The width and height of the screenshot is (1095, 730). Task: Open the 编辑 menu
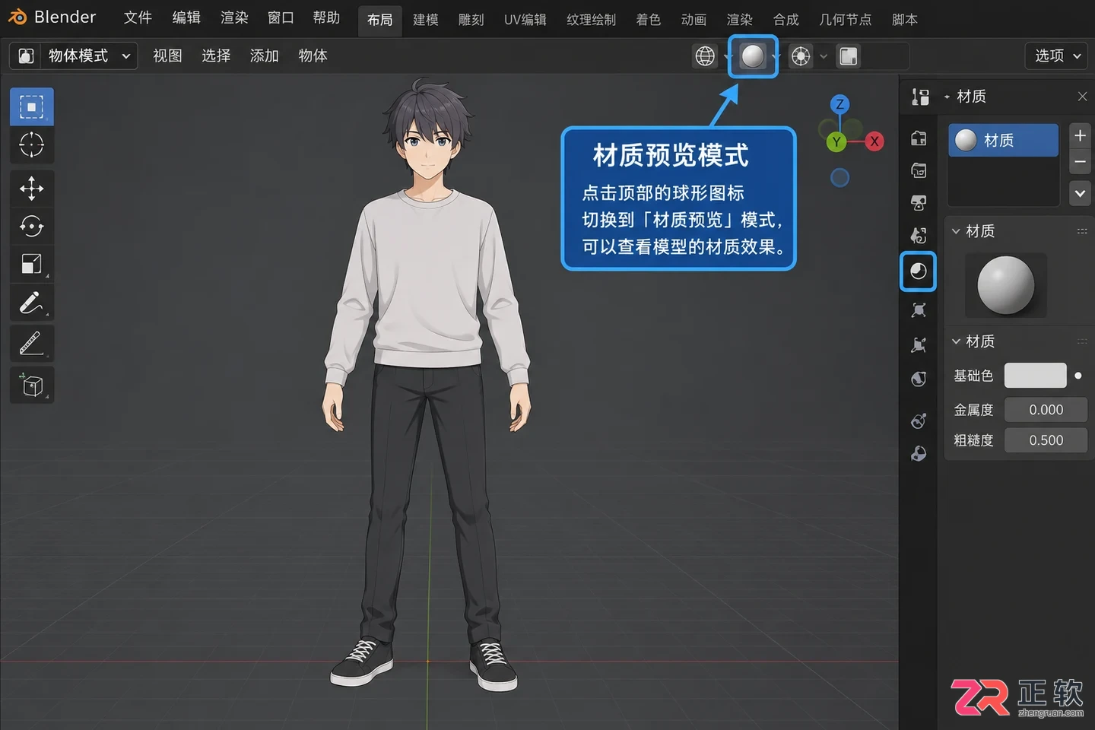[x=186, y=17]
